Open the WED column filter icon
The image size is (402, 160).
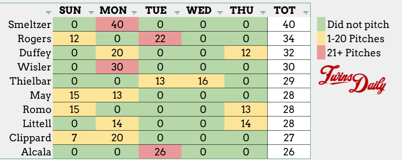(x=220, y=13)
